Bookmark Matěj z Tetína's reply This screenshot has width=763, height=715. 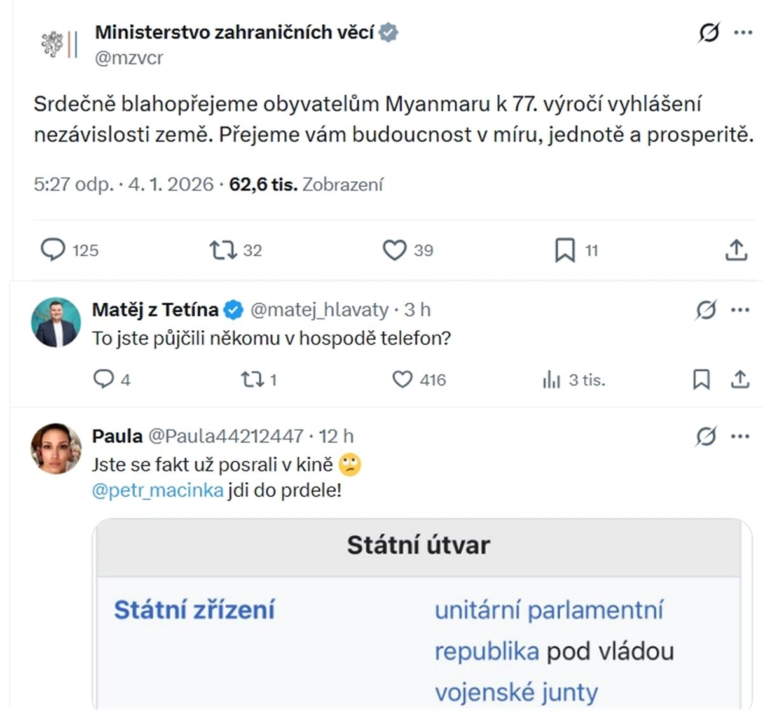[701, 380]
